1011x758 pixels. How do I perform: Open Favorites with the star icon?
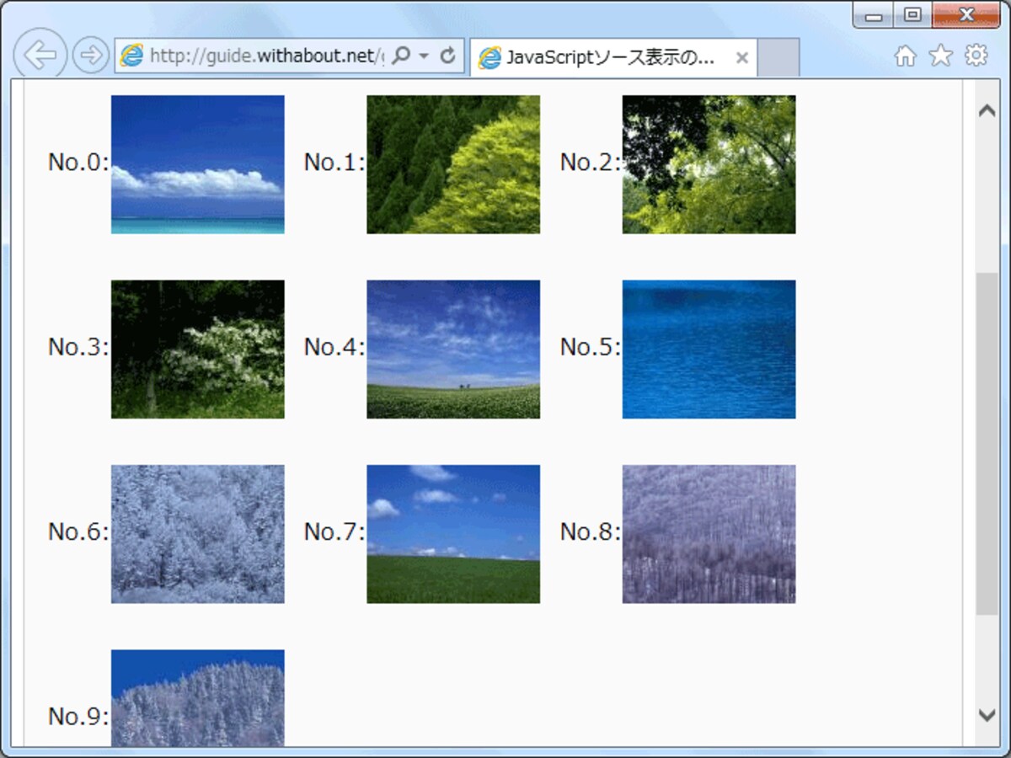point(940,56)
